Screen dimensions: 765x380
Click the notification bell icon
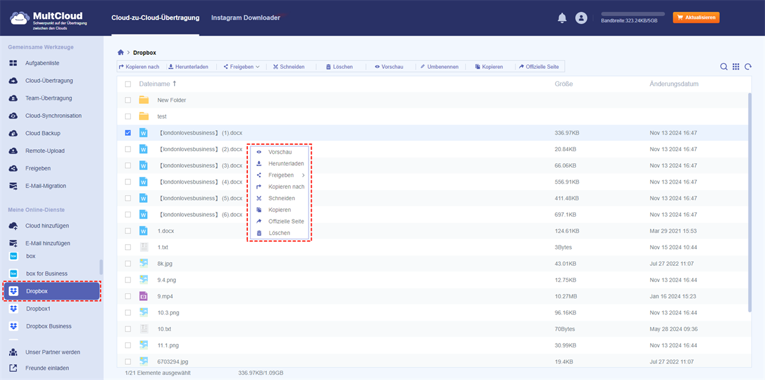coord(562,18)
